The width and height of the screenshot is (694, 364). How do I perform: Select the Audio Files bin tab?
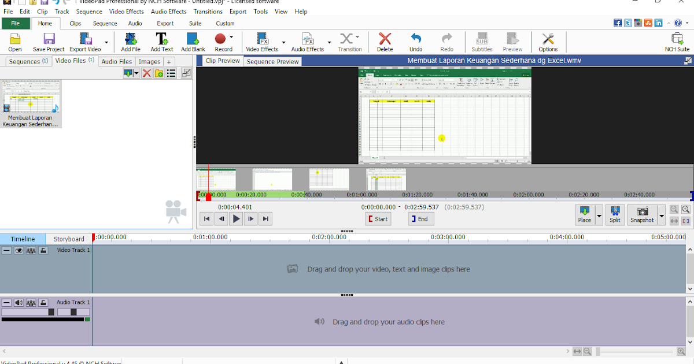coord(116,61)
